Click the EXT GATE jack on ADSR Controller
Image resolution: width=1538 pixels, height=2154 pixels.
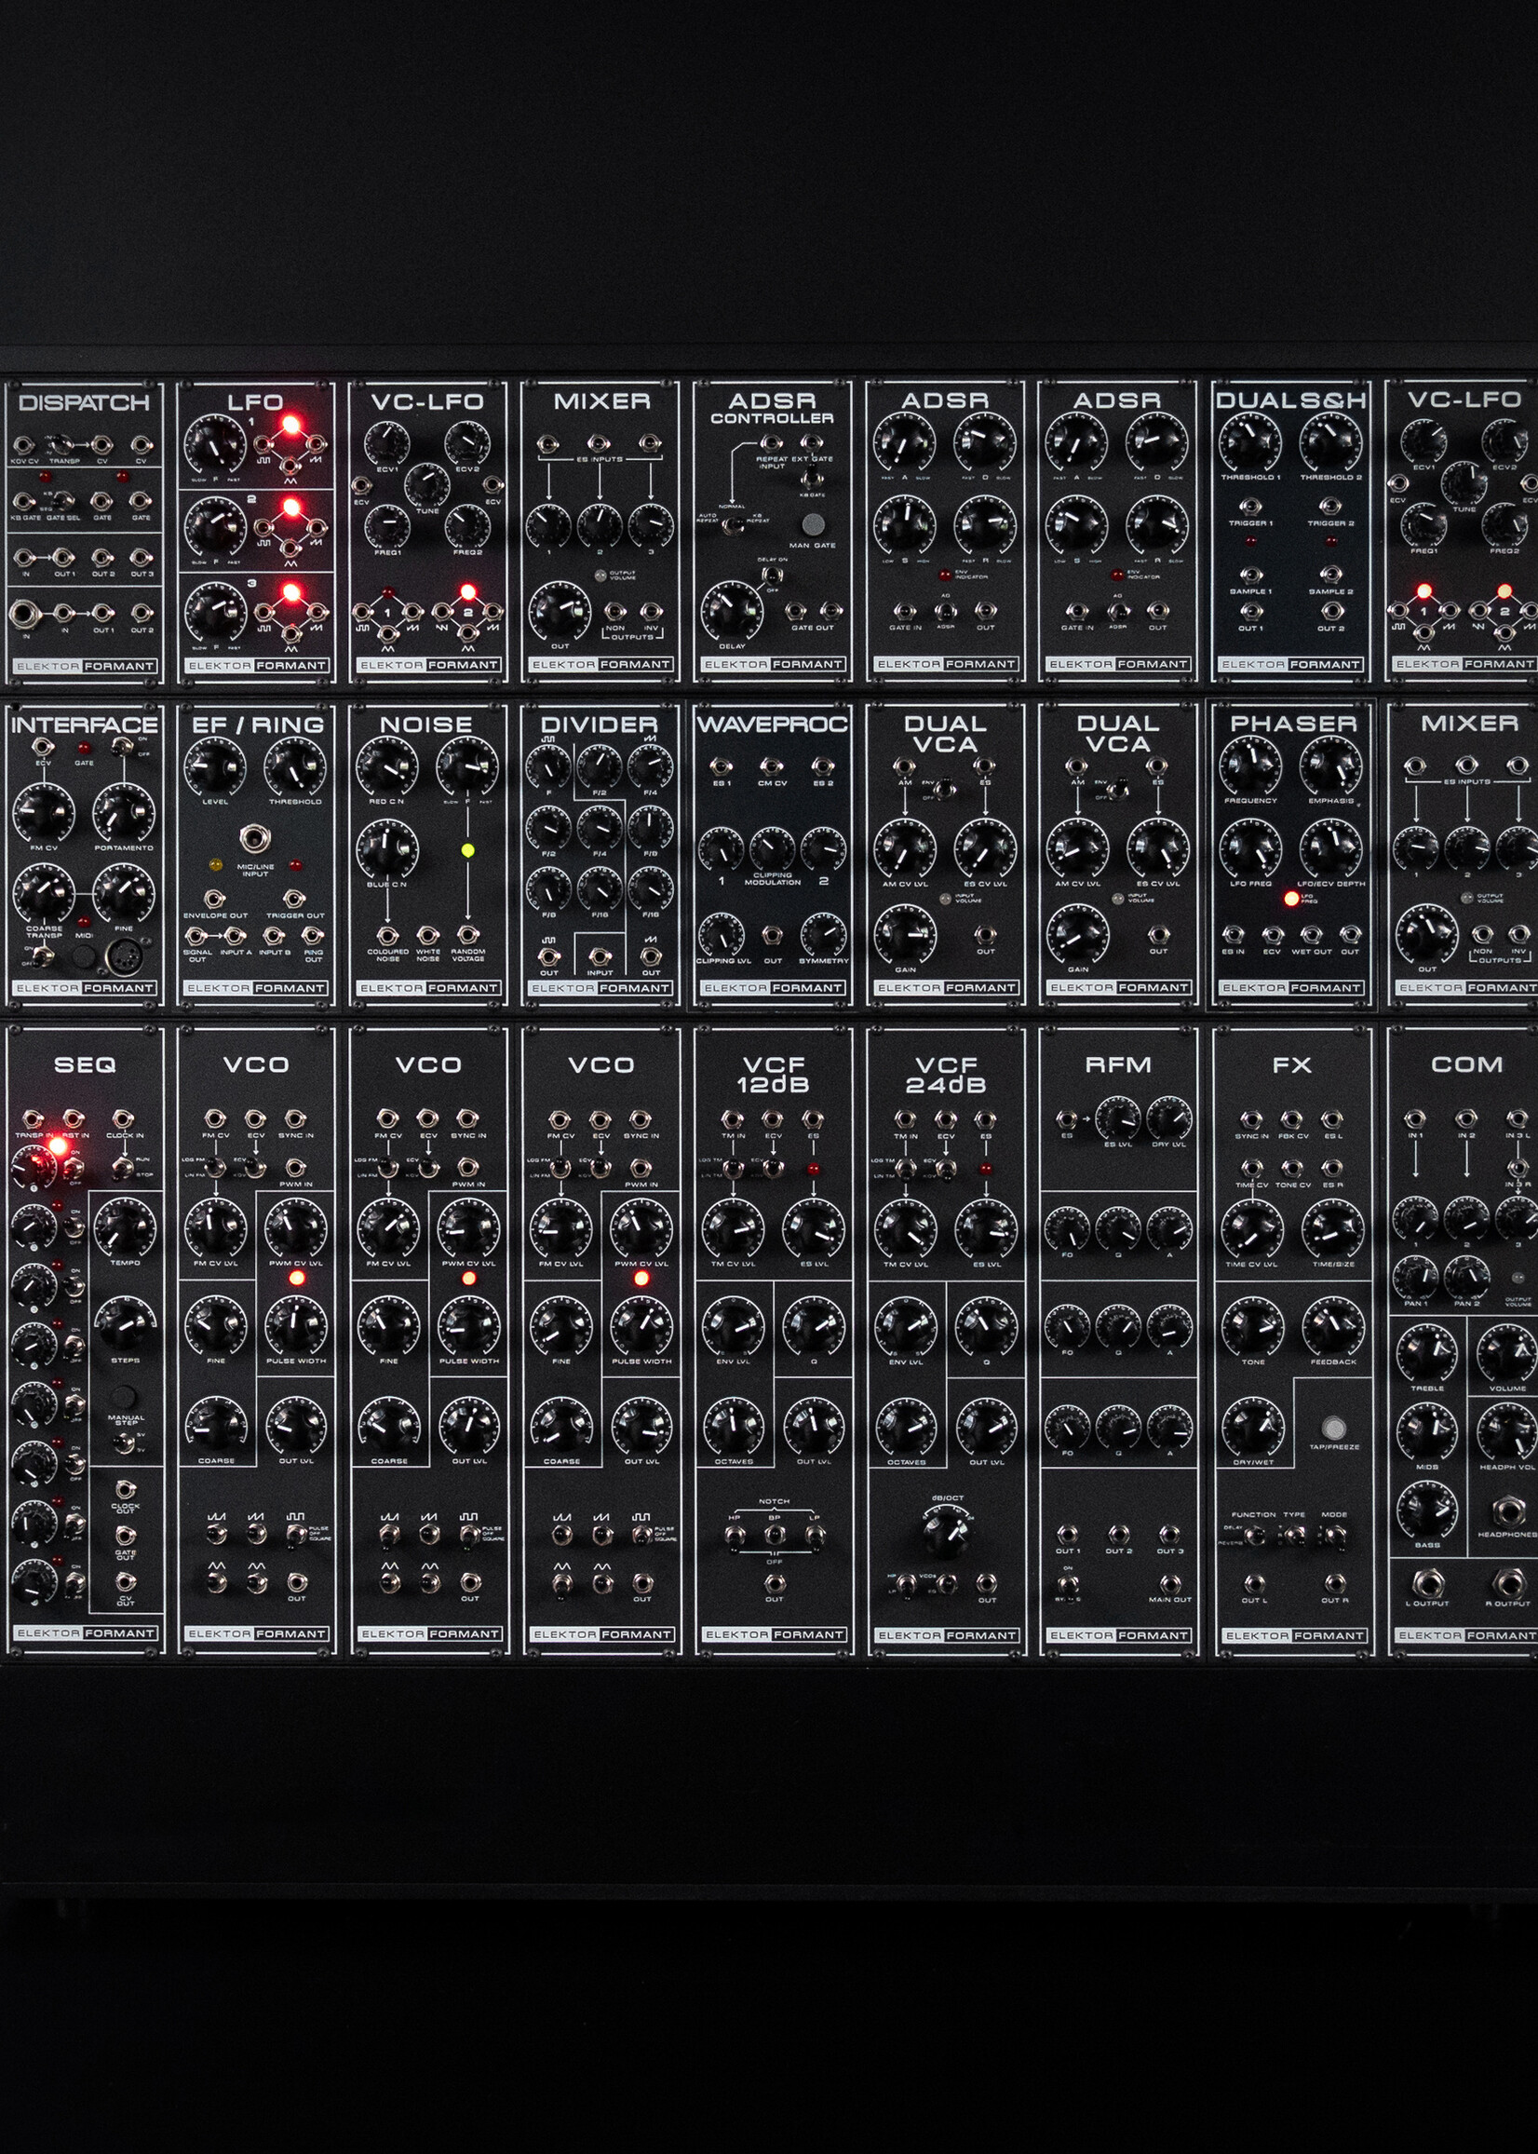812,442
